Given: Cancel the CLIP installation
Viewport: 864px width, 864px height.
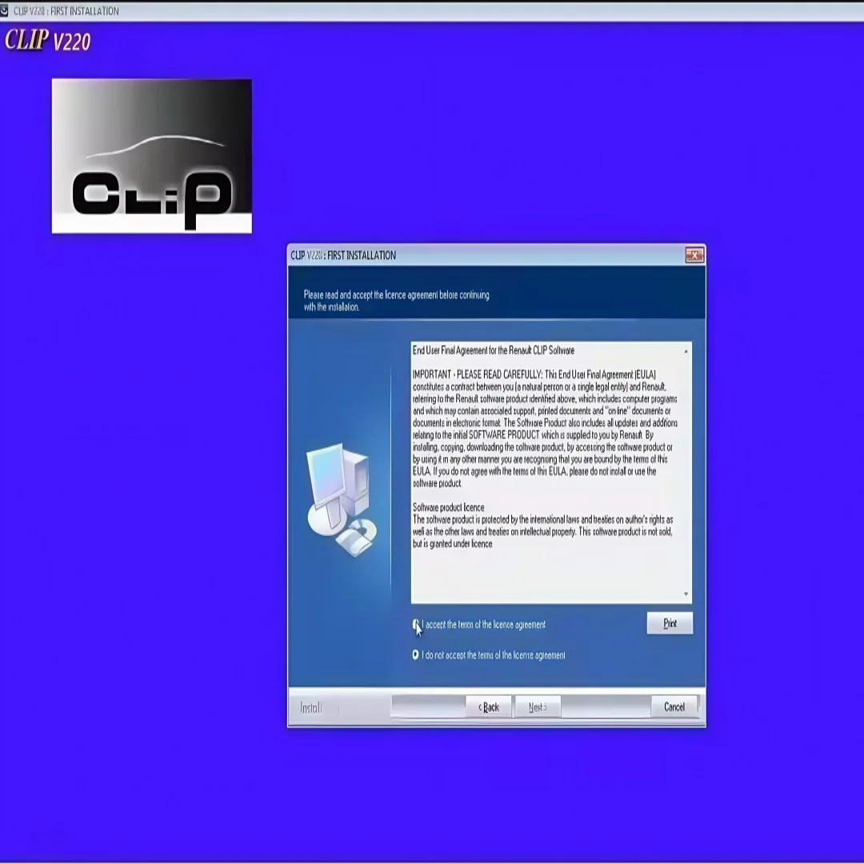Looking at the screenshot, I should 674,706.
